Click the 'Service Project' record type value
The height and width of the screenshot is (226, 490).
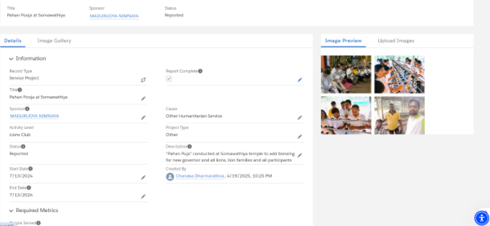point(24,78)
